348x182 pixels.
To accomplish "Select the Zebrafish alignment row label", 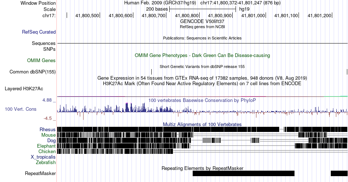I will 46,163.
